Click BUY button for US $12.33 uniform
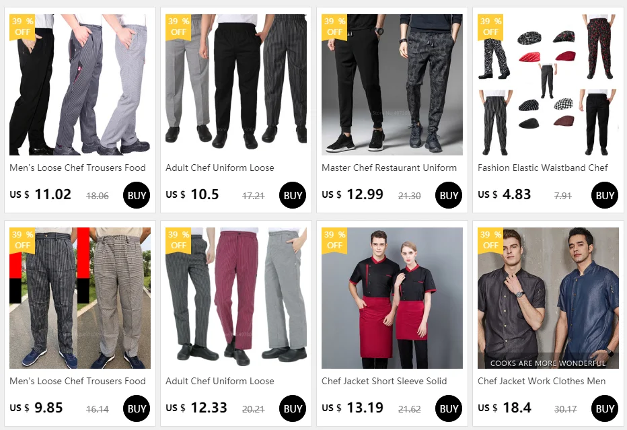Screen dimensions: 627x430 pyautogui.click(x=293, y=408)
